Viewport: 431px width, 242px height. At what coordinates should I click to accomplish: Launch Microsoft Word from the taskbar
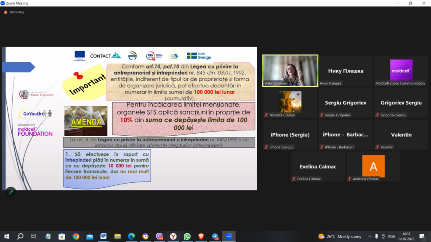104,236
